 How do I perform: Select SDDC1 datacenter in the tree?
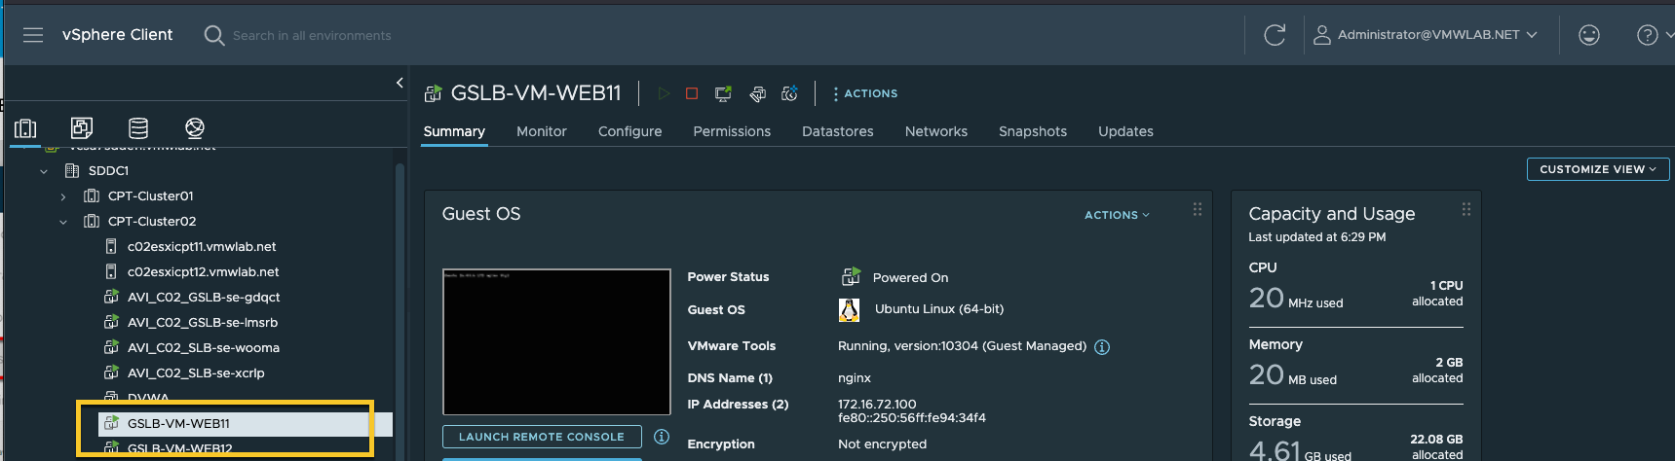pos(108,171)
